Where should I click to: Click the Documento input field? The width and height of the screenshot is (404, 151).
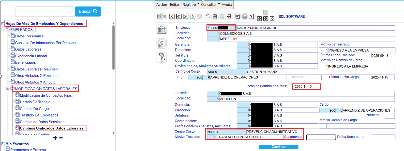pyautogui.click(x=321, y=137)
